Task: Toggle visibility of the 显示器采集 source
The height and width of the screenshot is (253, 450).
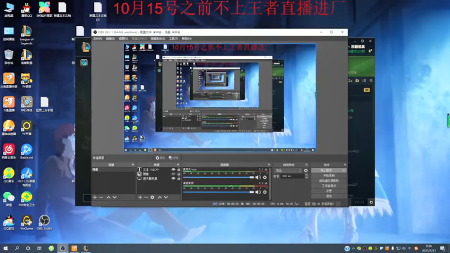Action: [x=173, y=178]
